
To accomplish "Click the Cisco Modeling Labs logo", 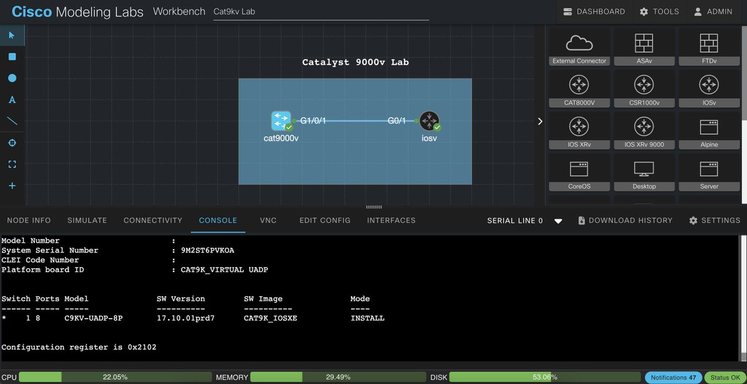I will 77,12.
